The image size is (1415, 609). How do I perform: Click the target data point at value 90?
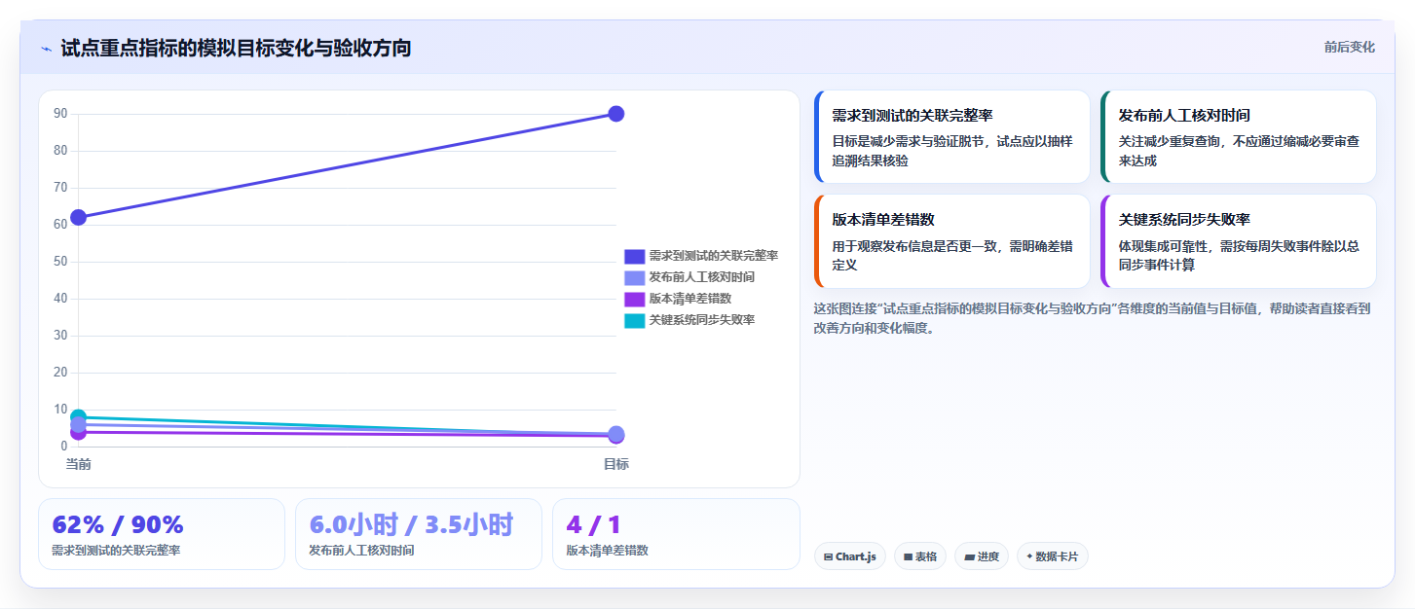(x=615, y=114)
